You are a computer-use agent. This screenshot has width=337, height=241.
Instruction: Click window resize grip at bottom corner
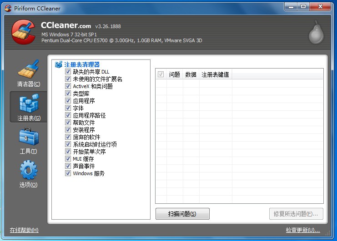point(328,233)
